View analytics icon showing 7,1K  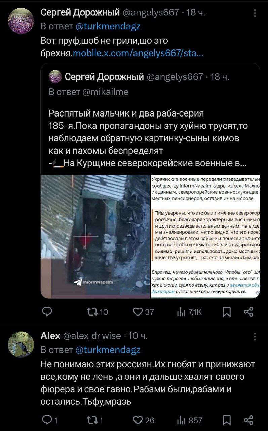coord(181,312)
